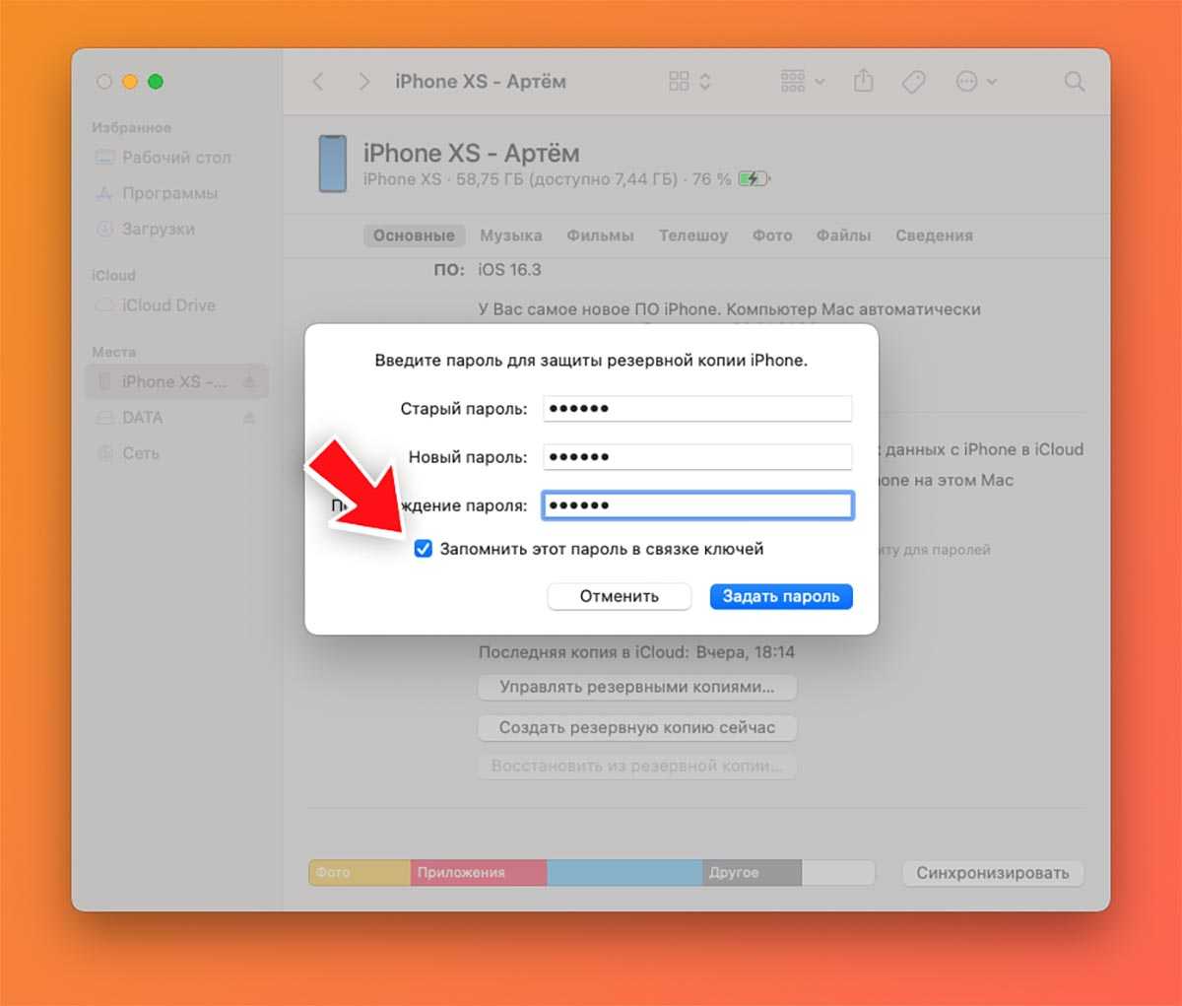The height and width of the screenshot is (1006, 1182).
Task: Toggle 'Запомнить этот пароль в связке ключей' checkbox
Action: pyautogui.click(x=424, y=549)
